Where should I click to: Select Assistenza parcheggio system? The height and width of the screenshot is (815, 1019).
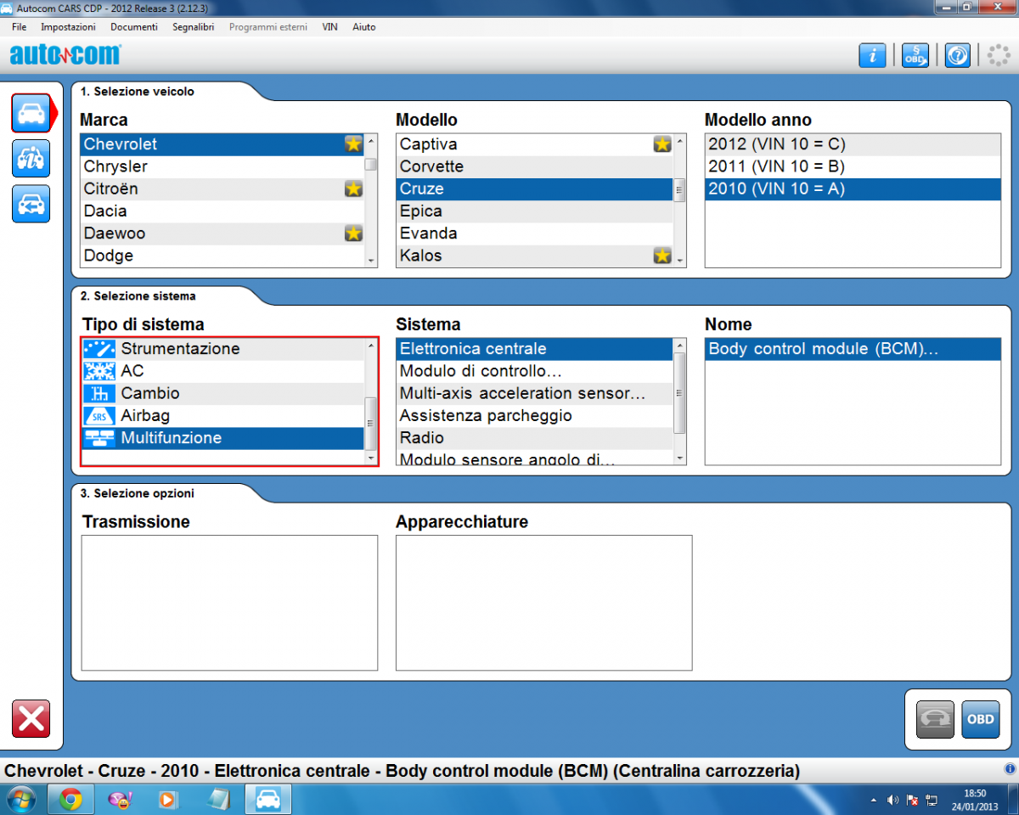pyautogui.click(x=535, y=416)
